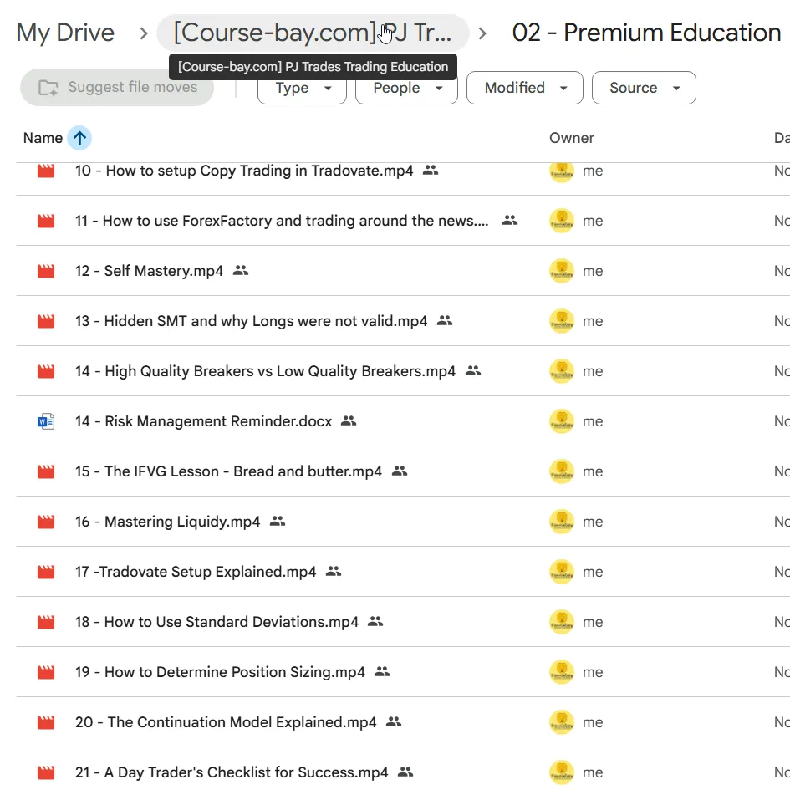Click owner avatar in 16 - Mastering Liquidy row

(562, 522)
